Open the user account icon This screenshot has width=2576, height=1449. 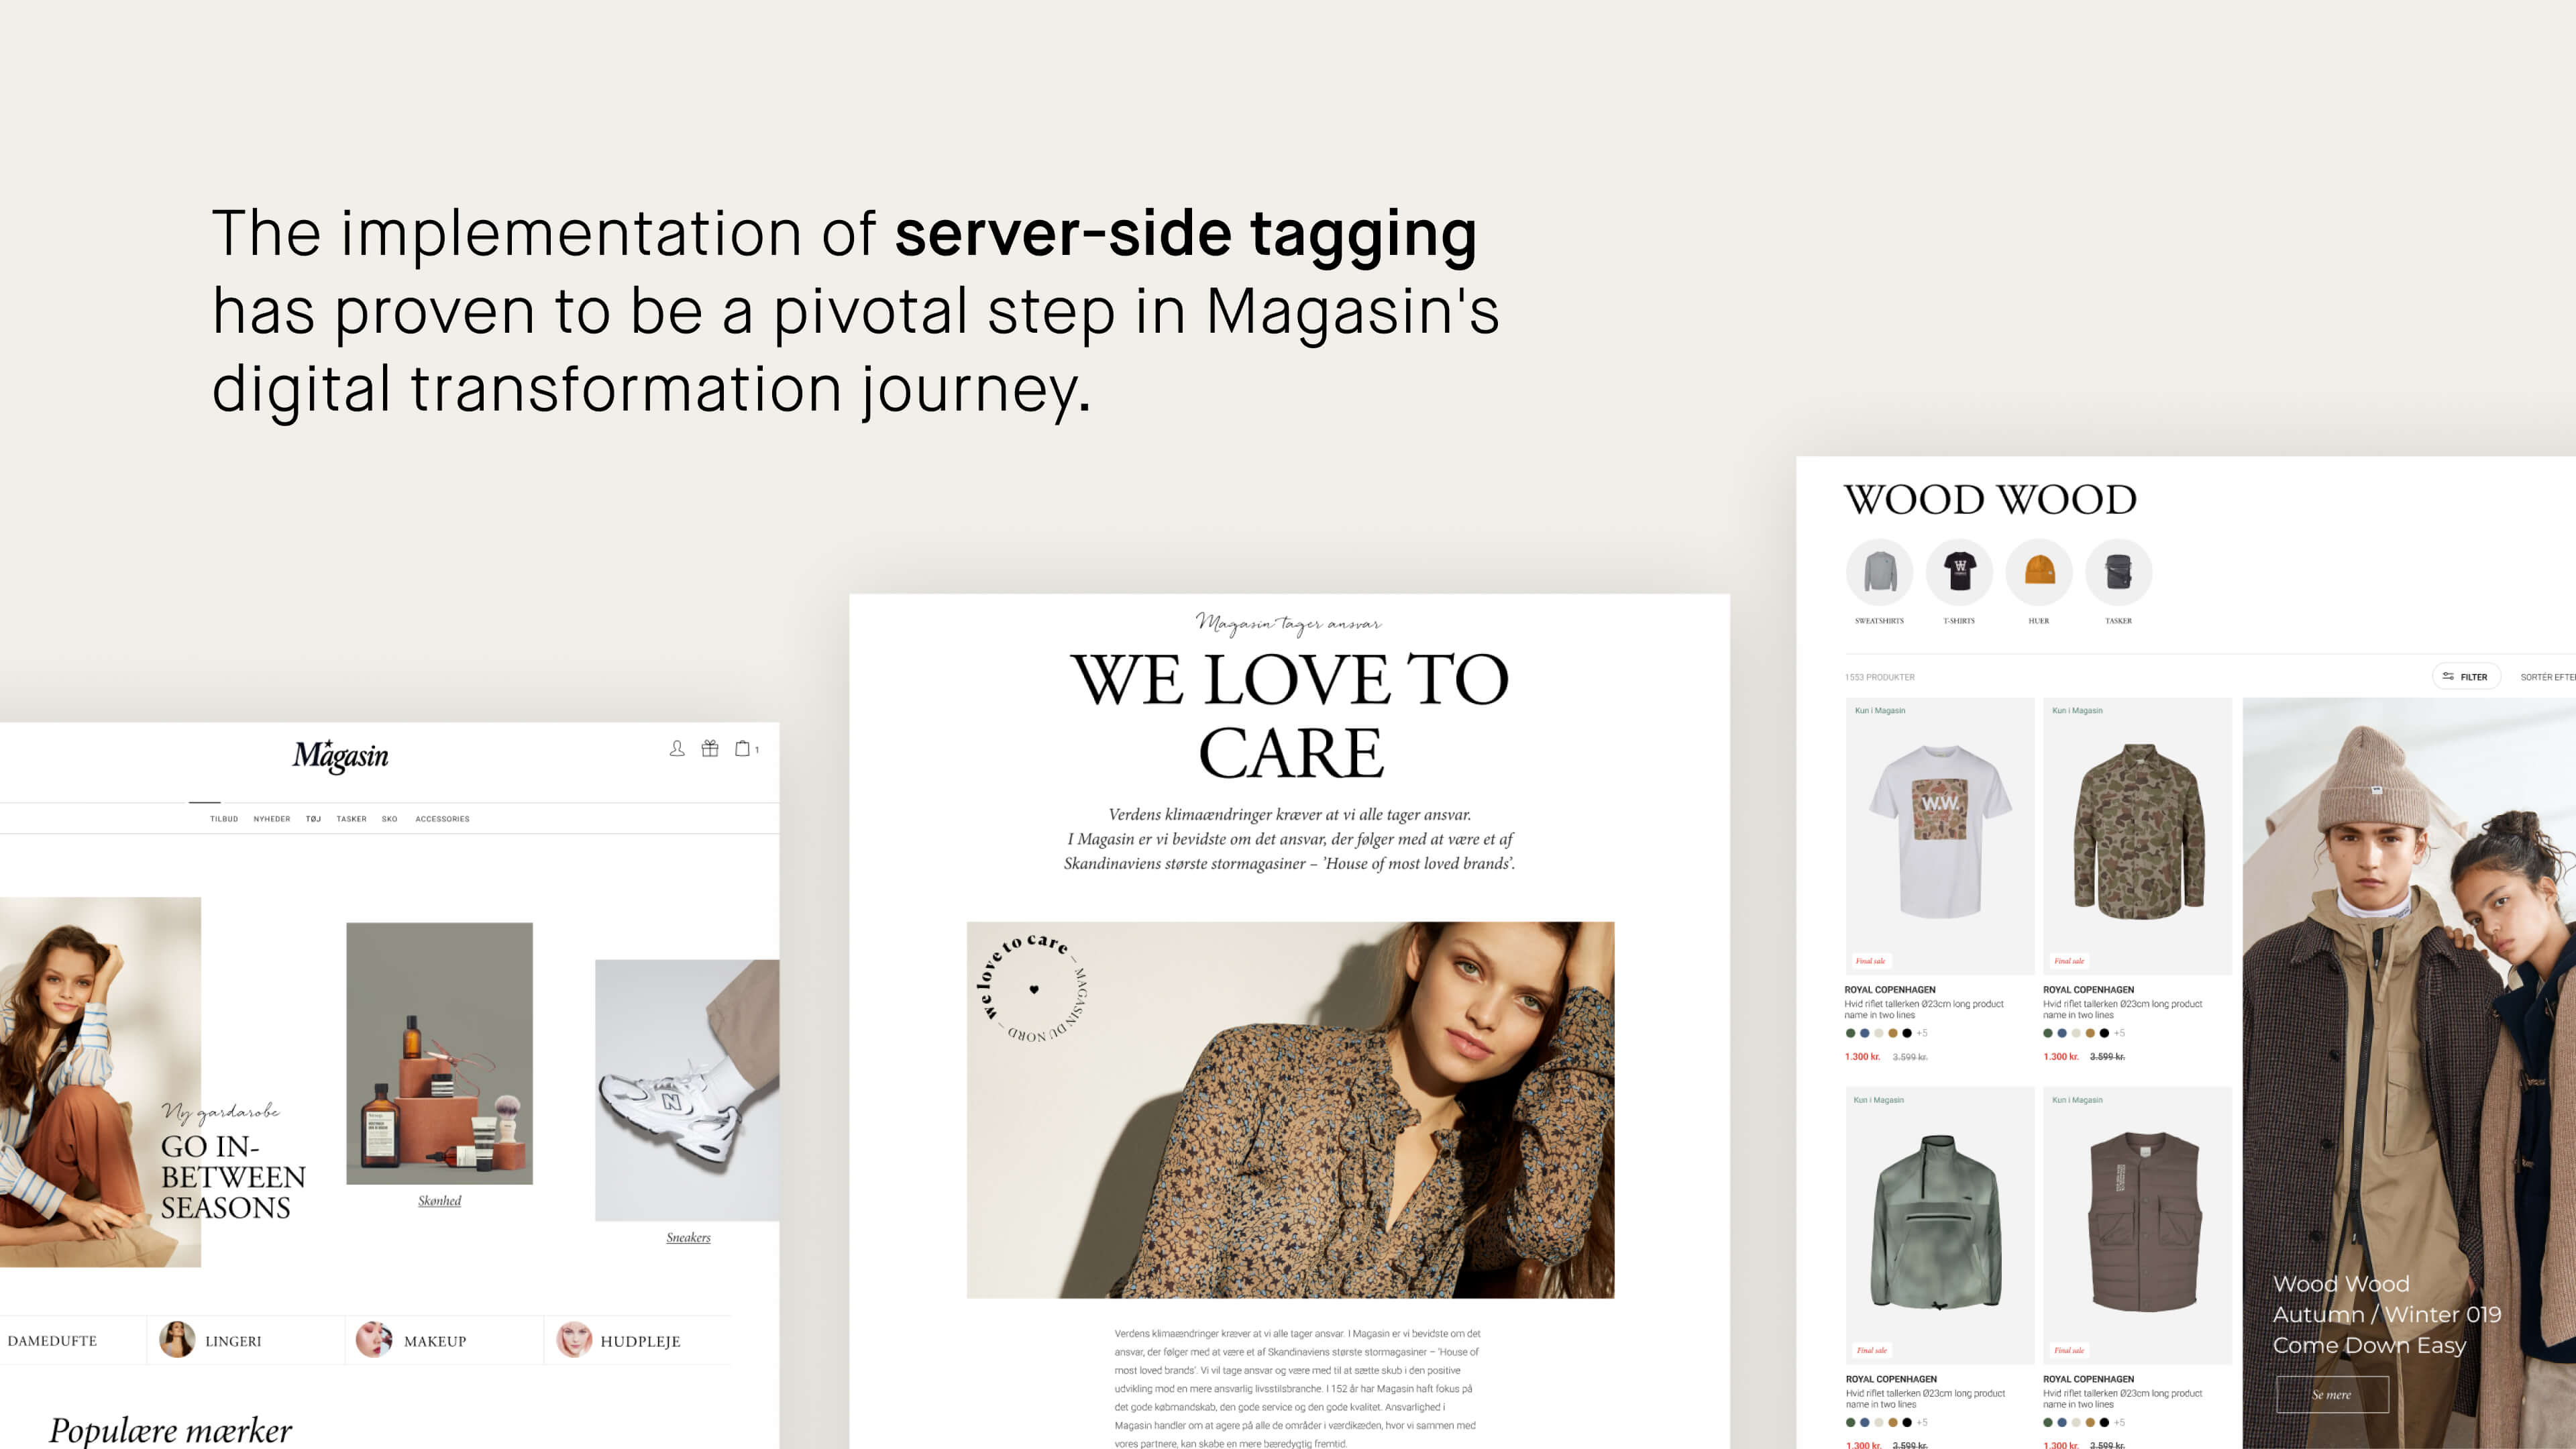pyautogui.click(x=677, y=748)
